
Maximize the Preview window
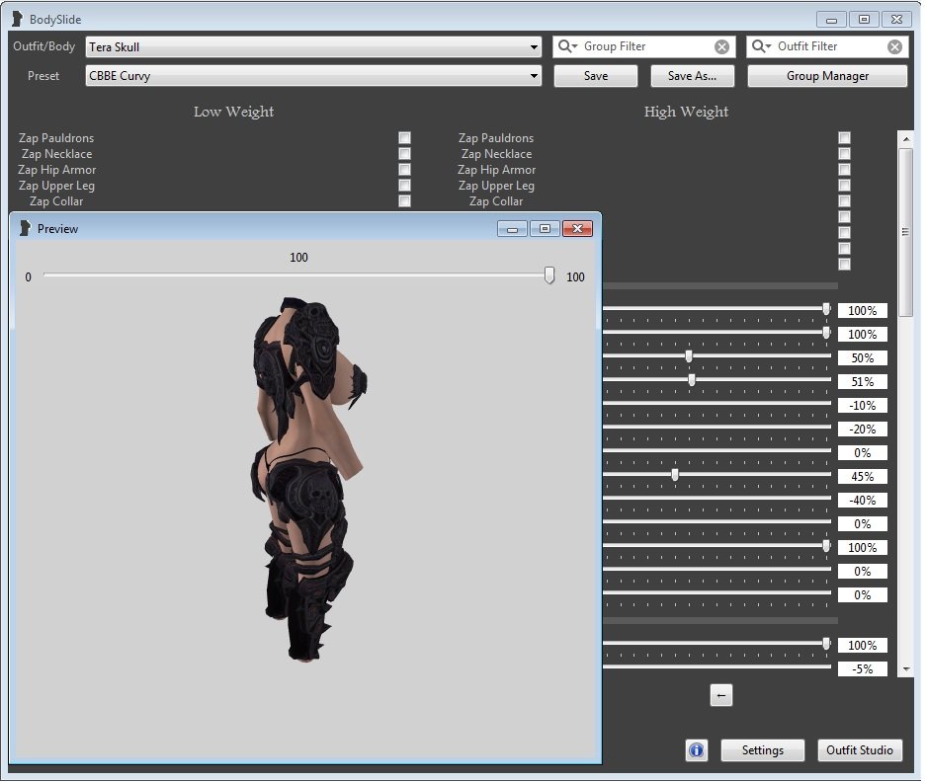point(545,229)
